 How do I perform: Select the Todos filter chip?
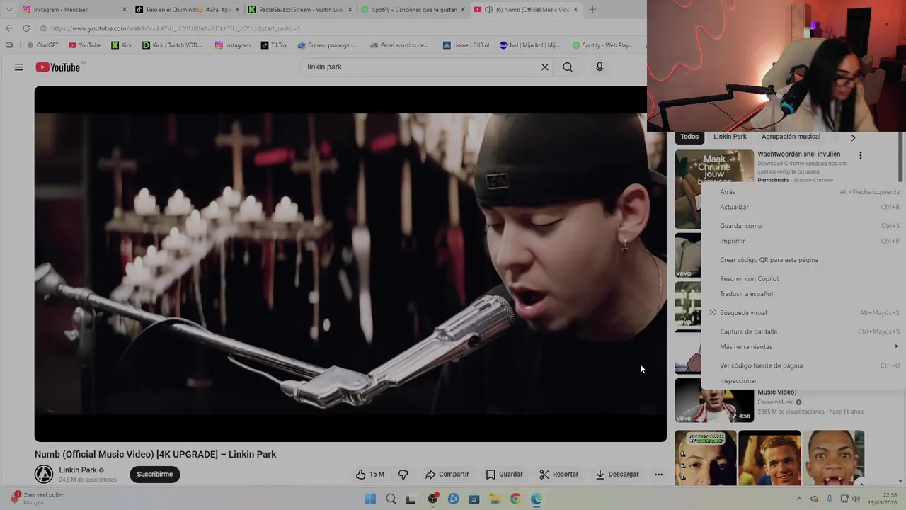point(689,137)
